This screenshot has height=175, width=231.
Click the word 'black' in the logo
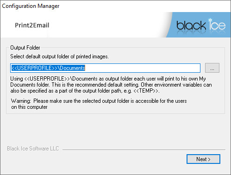[191, 25]
